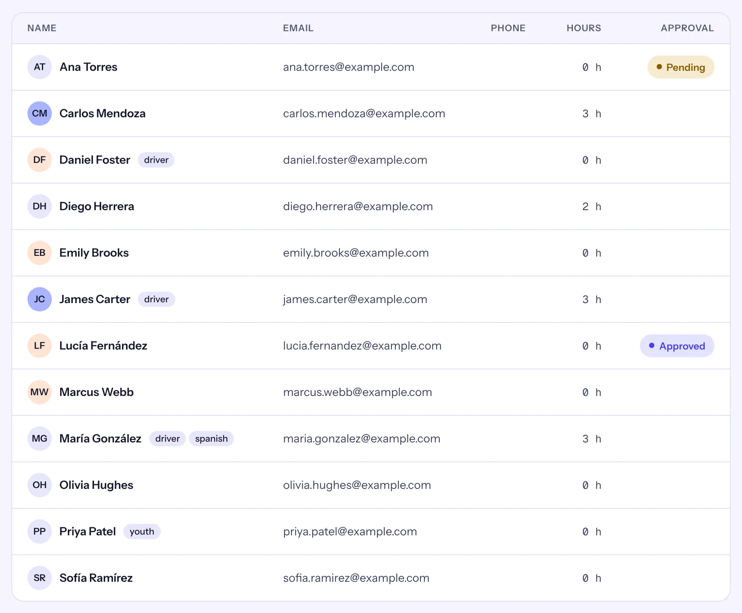This screenshot has width=742, height=613.
Task: Sort by the HOURS column header
Action: tap(584, 28)
